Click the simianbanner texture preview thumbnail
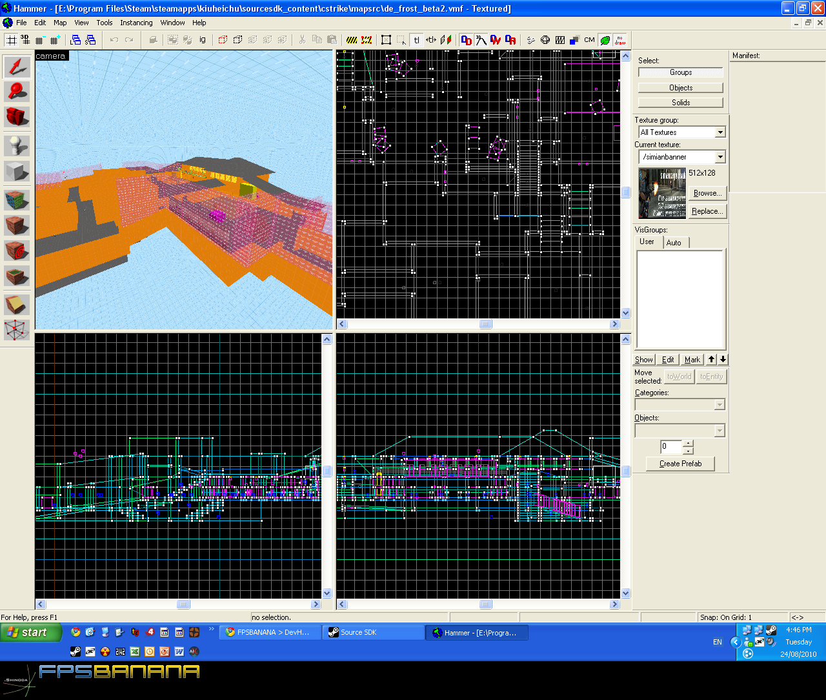 (x=661, y=193)
